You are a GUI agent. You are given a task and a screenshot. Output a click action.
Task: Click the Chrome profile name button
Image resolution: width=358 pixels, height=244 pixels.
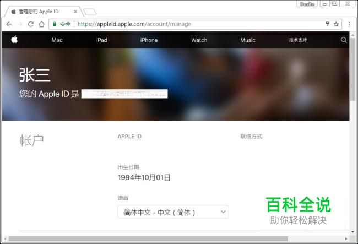pos(307,4)
